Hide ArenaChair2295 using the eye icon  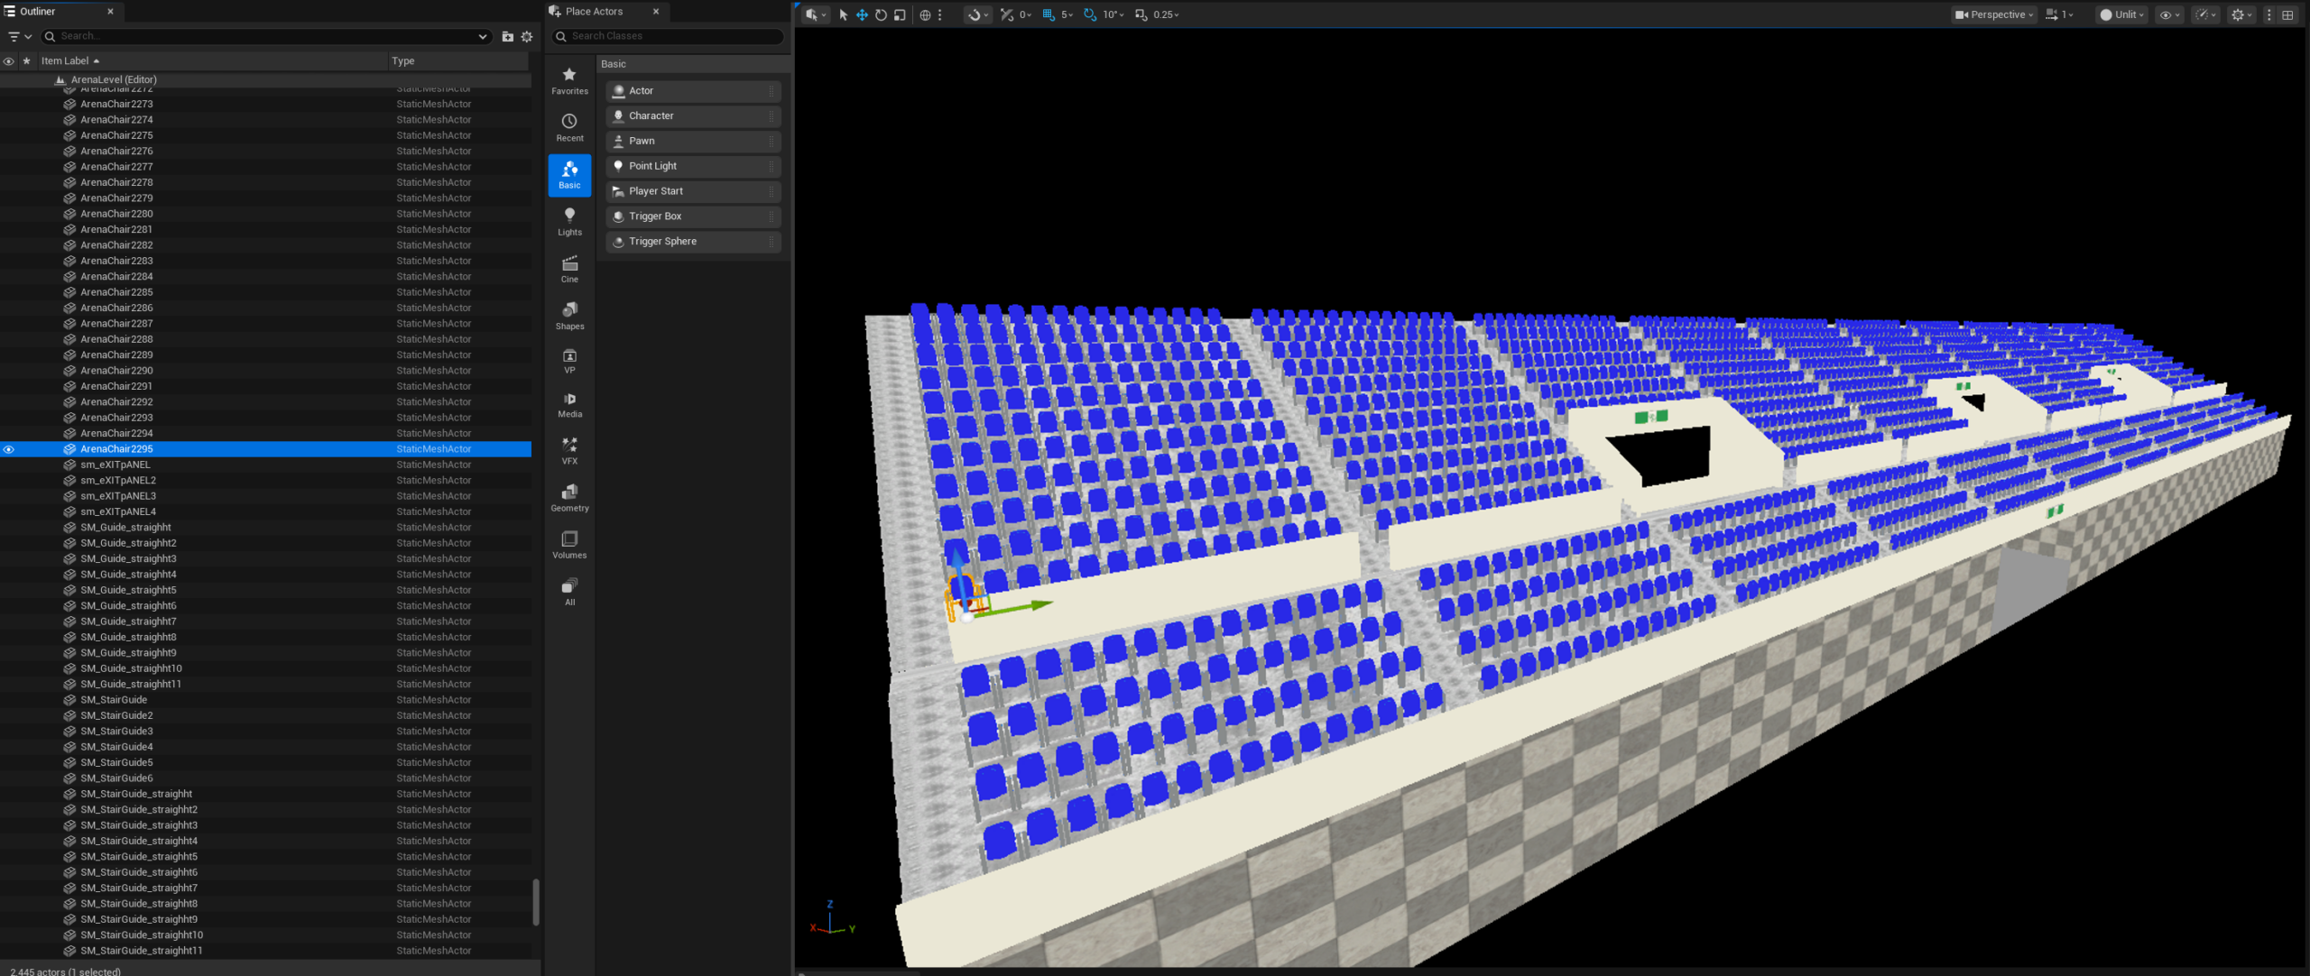9,449
